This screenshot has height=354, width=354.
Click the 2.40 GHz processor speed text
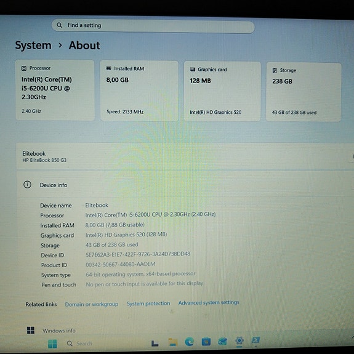point(31,111)
